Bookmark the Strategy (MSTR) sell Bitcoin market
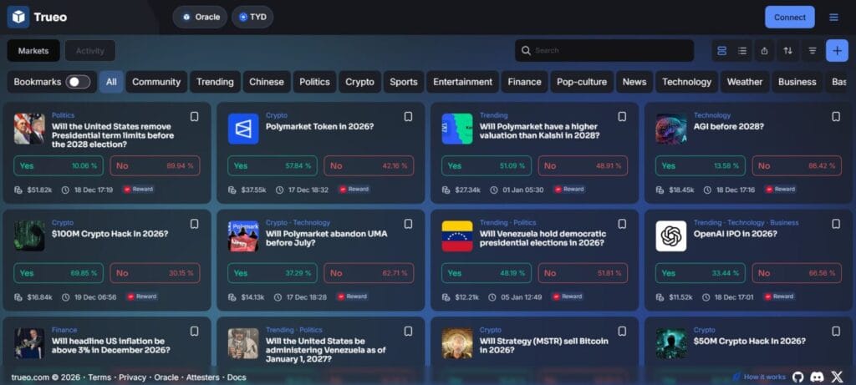Screen dimensions: 856x385 coord(622,332)
